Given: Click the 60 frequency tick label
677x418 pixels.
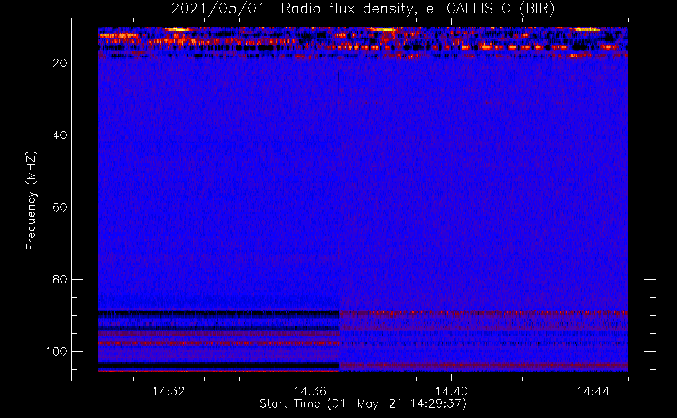Looking at the screenshot, I should click(x=60, y=207).
